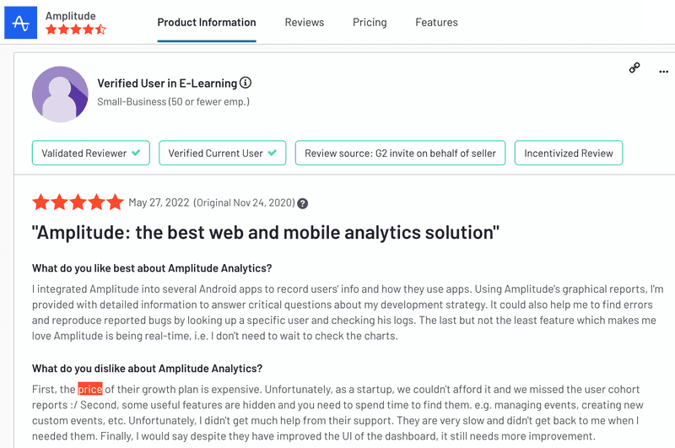
Task: Open the Reviews tab
Action: click(x=305, y=22)
